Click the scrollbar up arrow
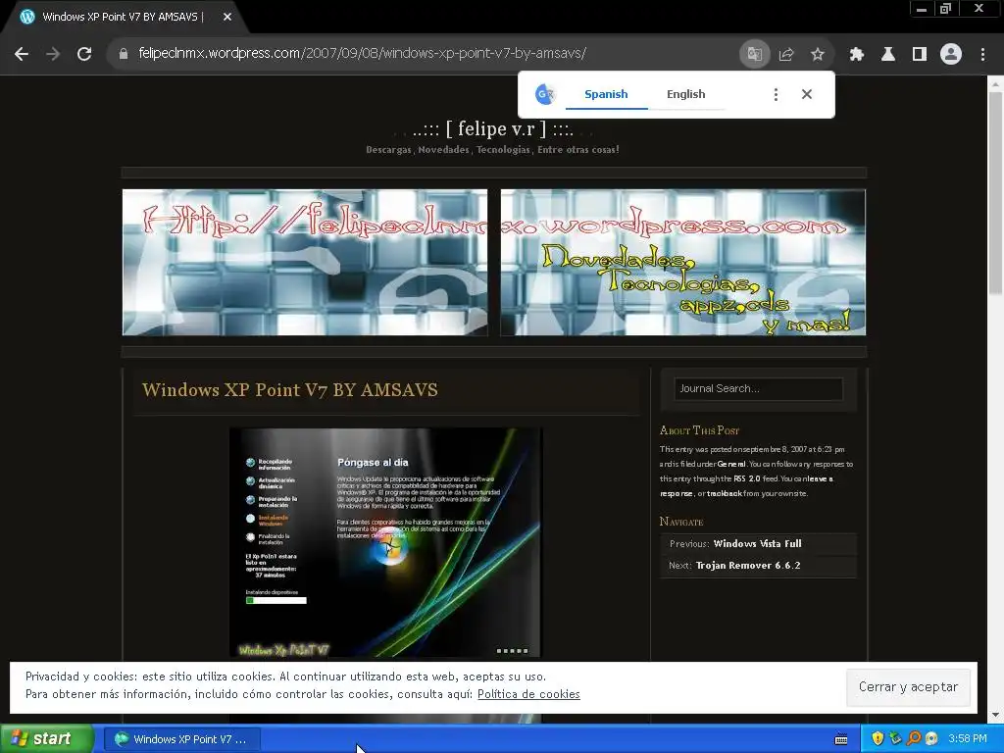 point(995,83)
